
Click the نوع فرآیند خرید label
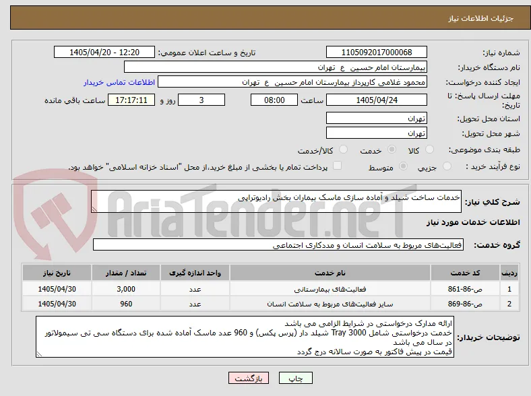[493, 166]
